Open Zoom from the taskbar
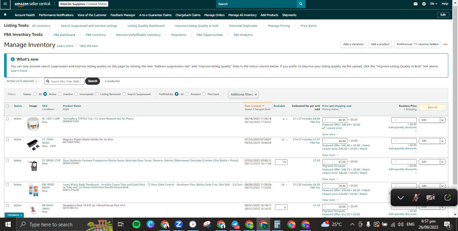The image size is (458, 231). coord(178,224)
